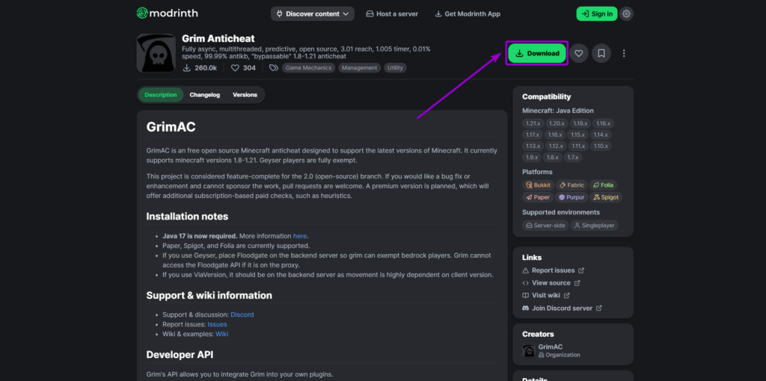Open the three-dot more options menu

[x=624, y=53]
